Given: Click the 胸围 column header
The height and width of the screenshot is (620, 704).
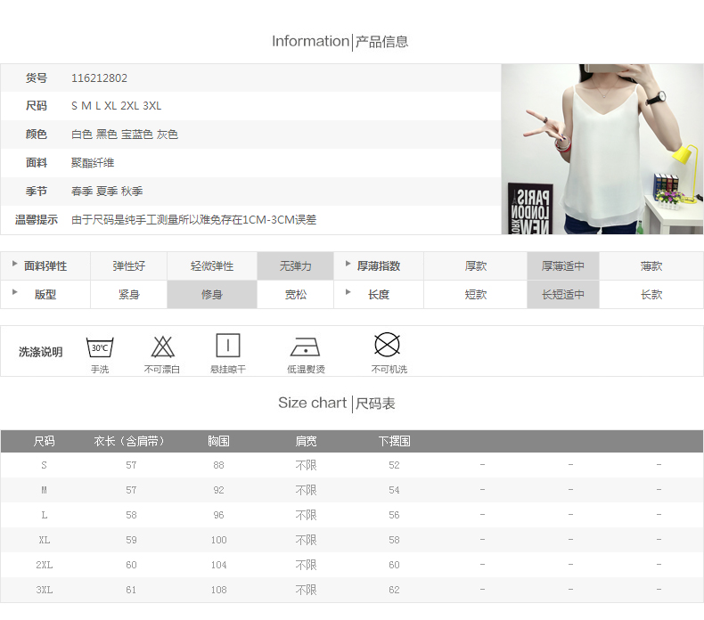Looking at the screenshot, I should 218,441.
